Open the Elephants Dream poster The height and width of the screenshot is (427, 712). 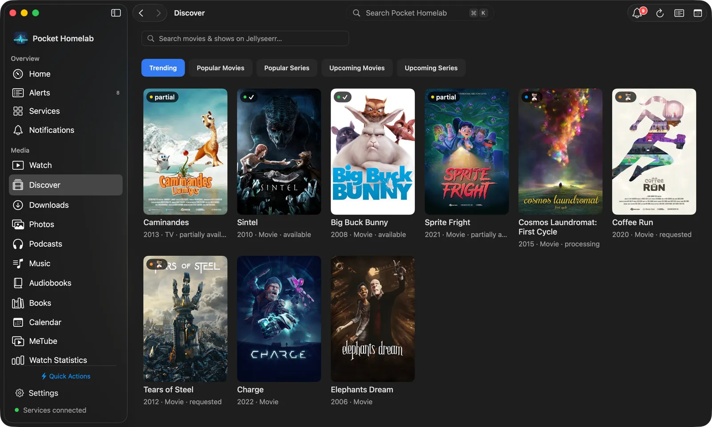tap(372, 319)
